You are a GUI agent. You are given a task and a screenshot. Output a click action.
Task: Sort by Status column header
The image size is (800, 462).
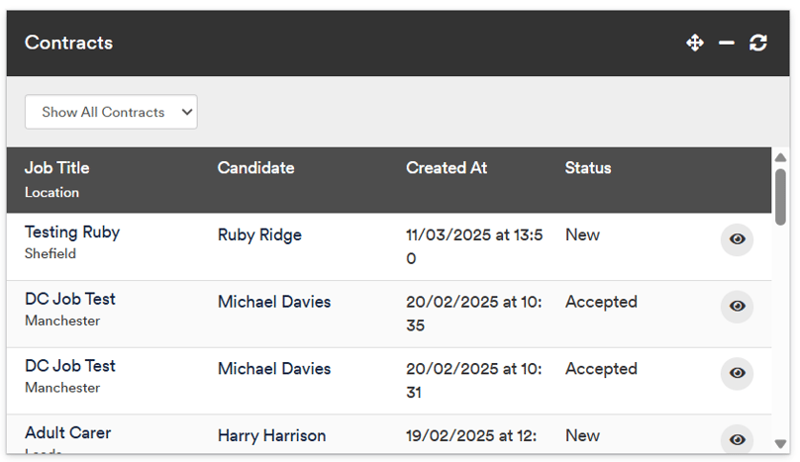588,168
